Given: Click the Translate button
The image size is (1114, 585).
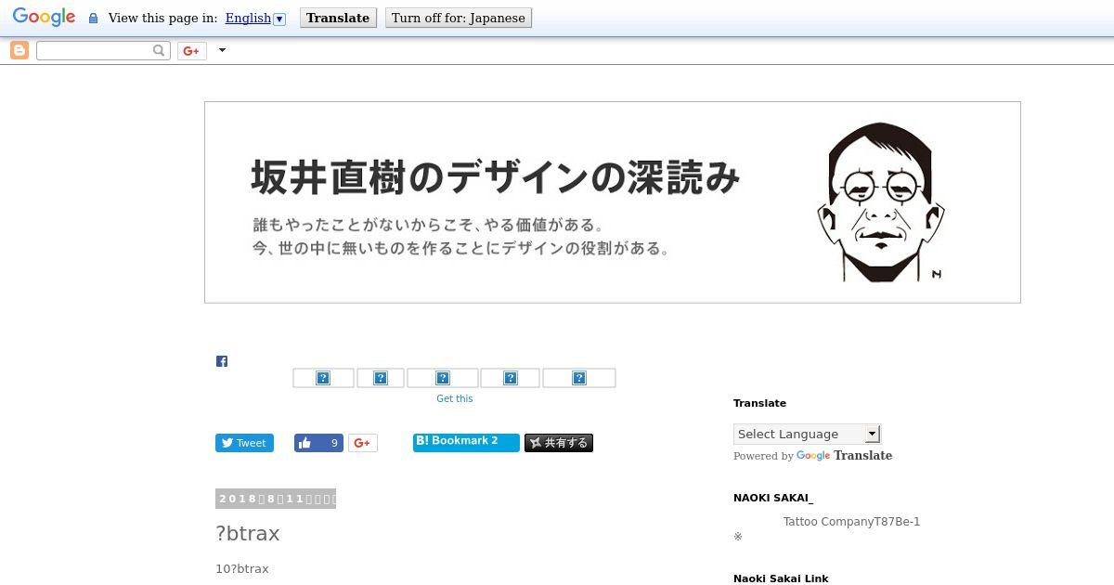Looking at the screenshot, I should (x=338, y=18).
